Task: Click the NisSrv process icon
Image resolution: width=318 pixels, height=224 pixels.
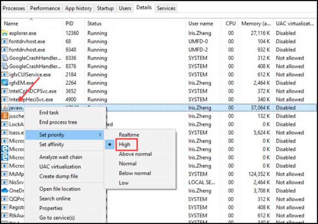Action: point(5,182)
